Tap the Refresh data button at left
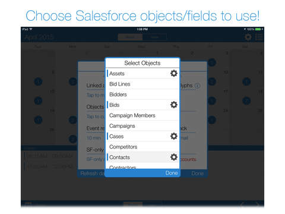 92,174
